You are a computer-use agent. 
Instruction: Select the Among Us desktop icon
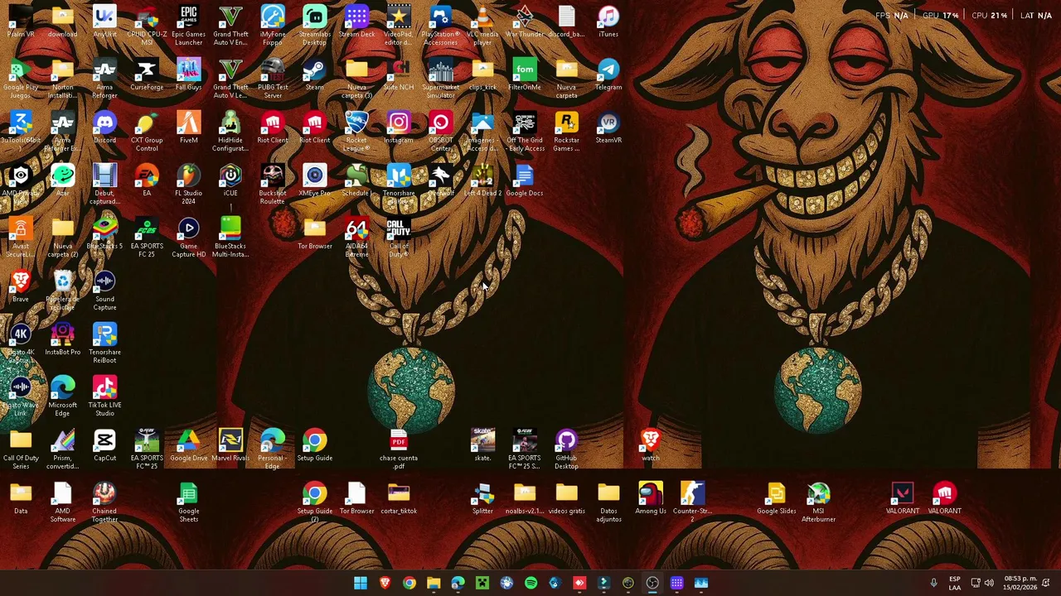click(x=651, y=498)
